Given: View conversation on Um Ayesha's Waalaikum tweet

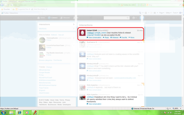Looking at the screenshot, I should tap(94, 104).
